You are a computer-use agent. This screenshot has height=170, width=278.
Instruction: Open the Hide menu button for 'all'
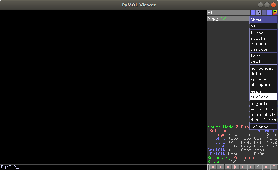point(264,13)
